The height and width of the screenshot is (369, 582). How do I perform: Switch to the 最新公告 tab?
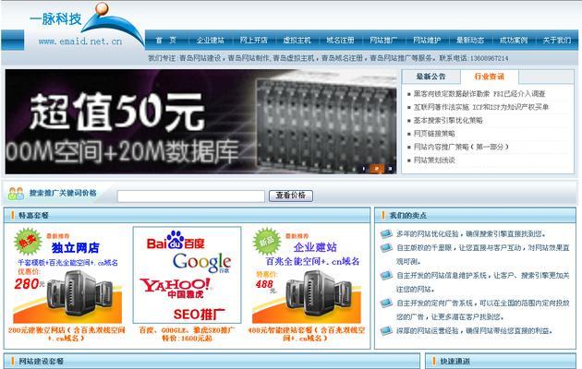(x=430, y=77)
